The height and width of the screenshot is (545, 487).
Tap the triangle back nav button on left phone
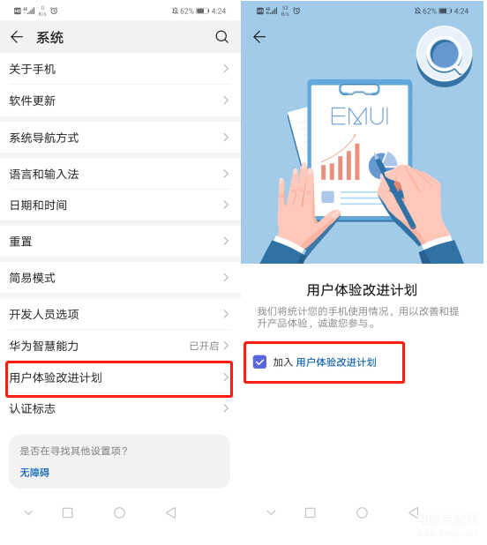171,512
